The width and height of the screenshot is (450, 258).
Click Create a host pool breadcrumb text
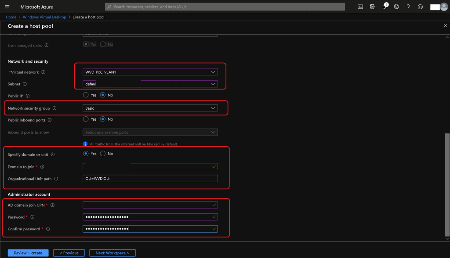tap(88, 17)
